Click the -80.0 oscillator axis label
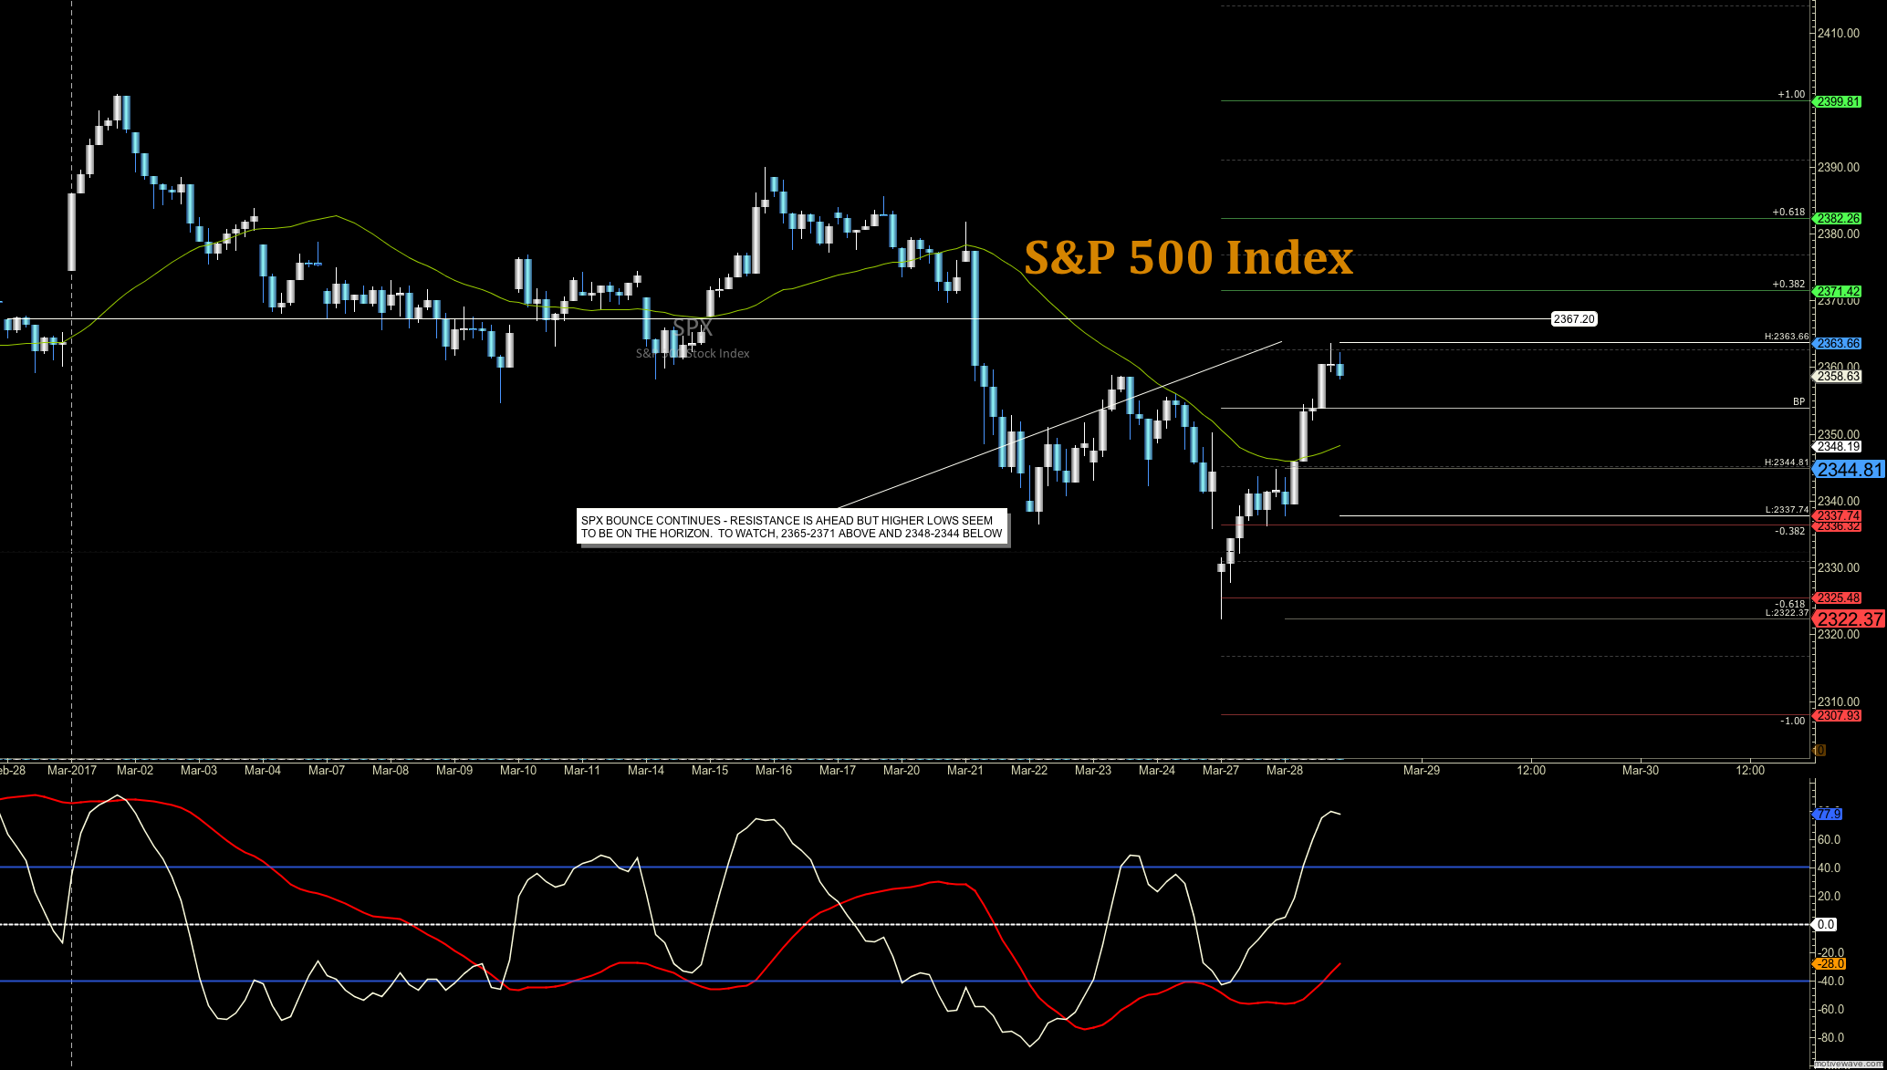The image size is (1887, 1070). (x=1830, y=1037)
